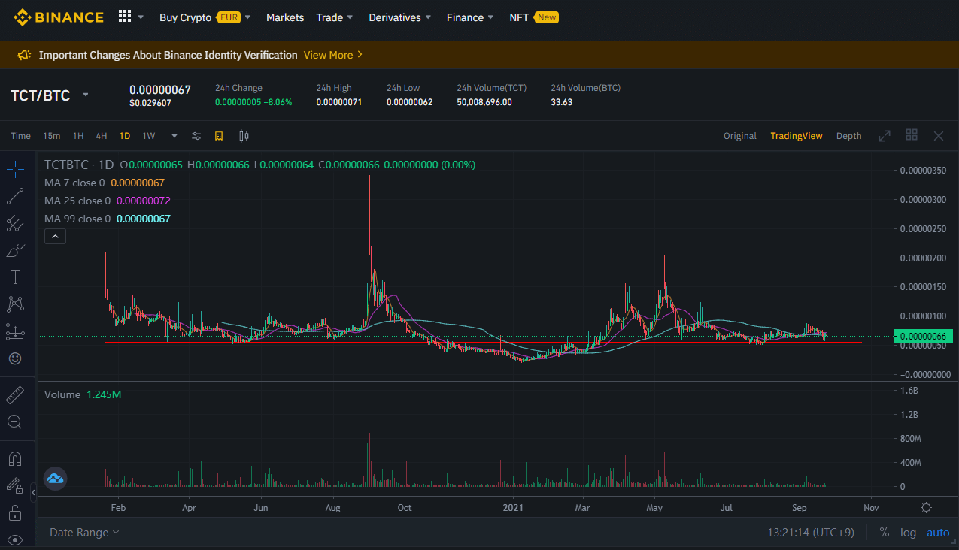Click the MA 7 close indicator legend

coord(104,183)
